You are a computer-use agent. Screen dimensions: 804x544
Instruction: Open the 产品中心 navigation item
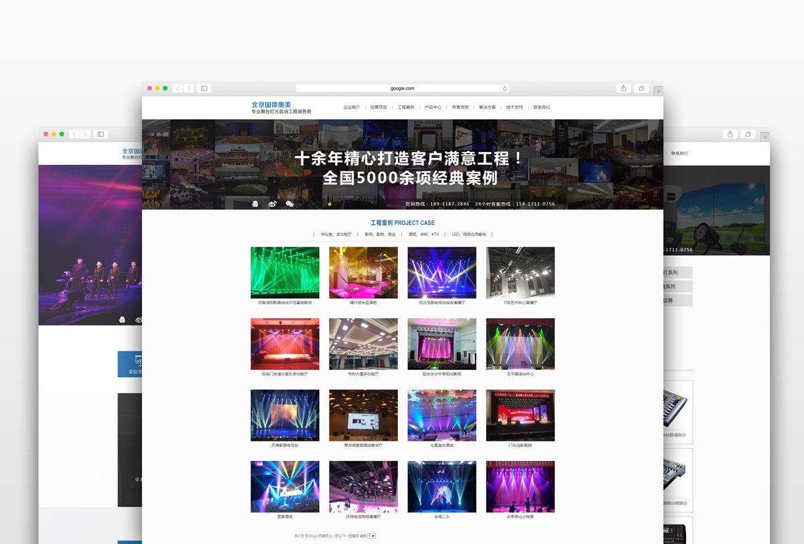coord(433,107)
